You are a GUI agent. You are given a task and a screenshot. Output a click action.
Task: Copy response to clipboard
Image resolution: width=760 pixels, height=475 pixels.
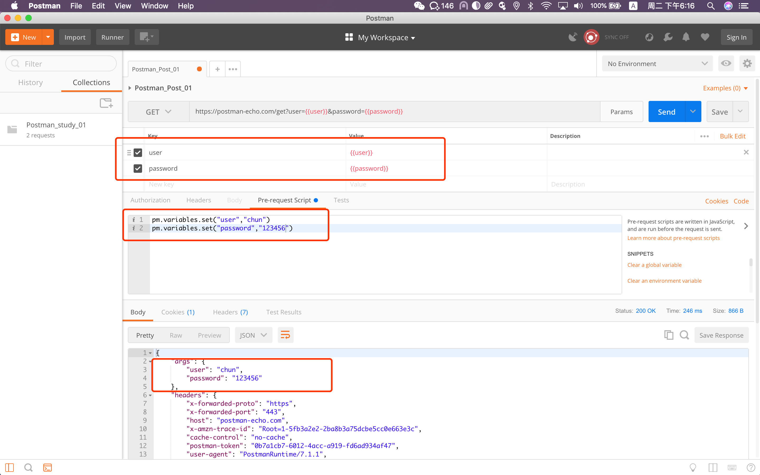click(669, 335)
